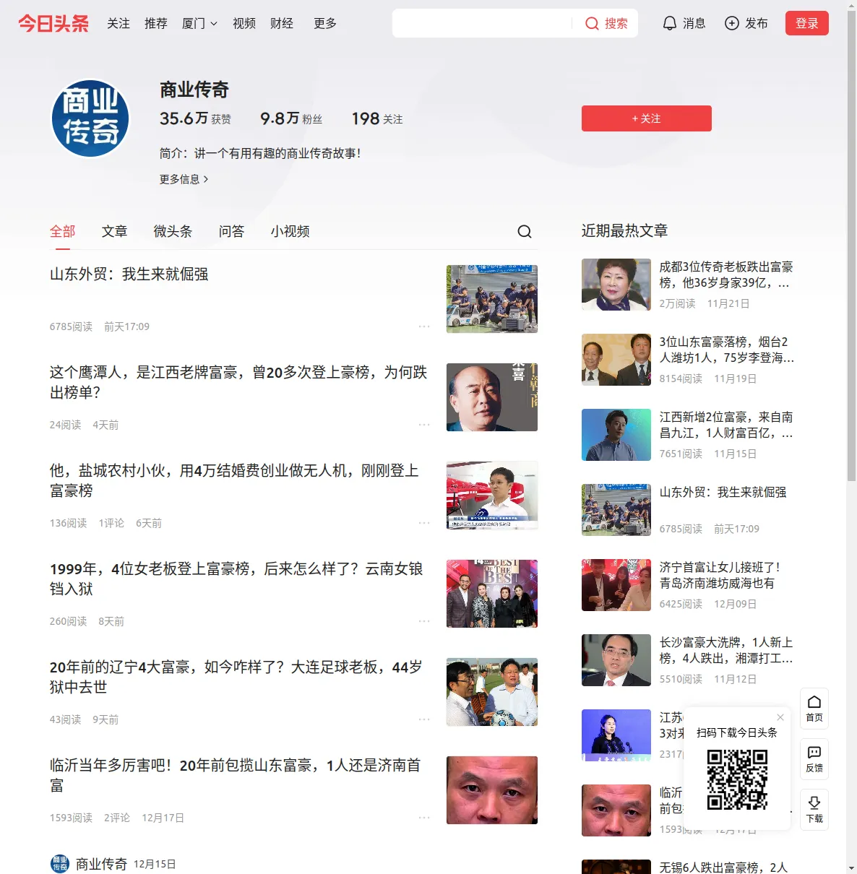Open hot article 长沙富豪大洗牌

tap(727, 651)
